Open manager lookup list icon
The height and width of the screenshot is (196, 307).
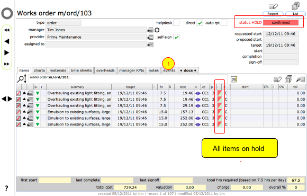click(x=150, y=30)
